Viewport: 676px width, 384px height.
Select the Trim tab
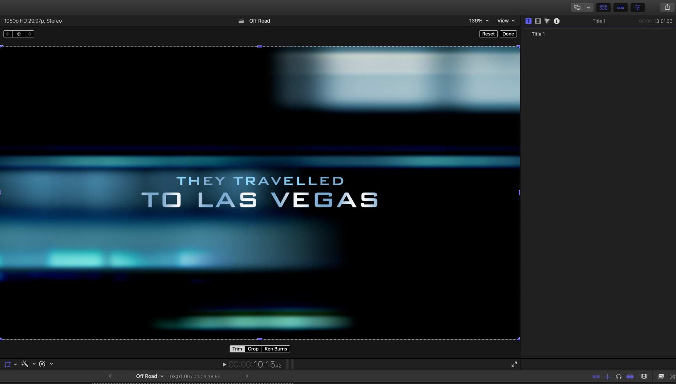pyautogui.click(x=237, y=349)
